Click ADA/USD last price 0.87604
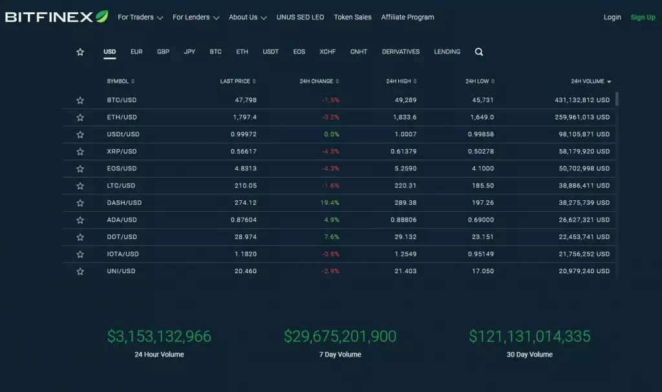662x392 pixels. (x=244, y=220)
